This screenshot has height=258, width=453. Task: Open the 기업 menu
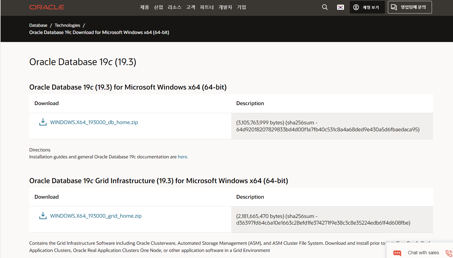241,7
